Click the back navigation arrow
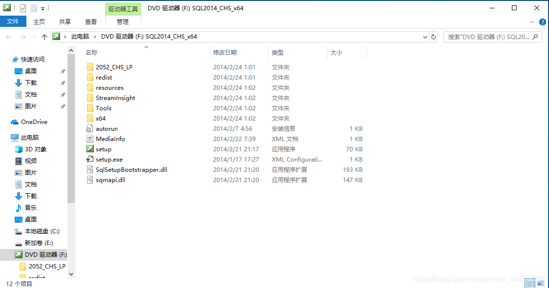549x288 pixels. coord(9,37)
